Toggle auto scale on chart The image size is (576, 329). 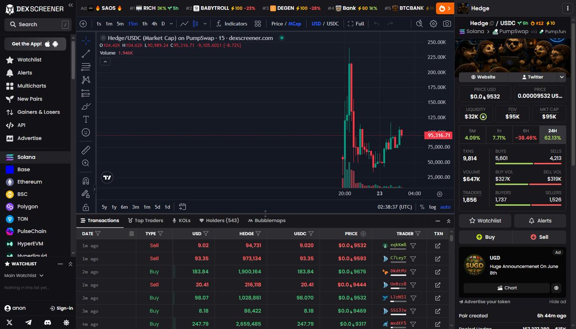(445, 207)
